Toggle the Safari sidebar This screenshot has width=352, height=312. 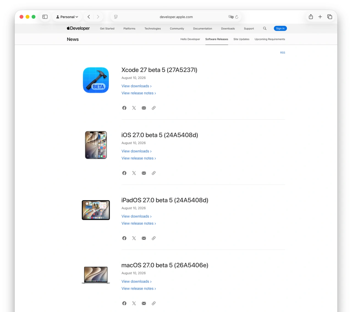[x=45, y=17]
